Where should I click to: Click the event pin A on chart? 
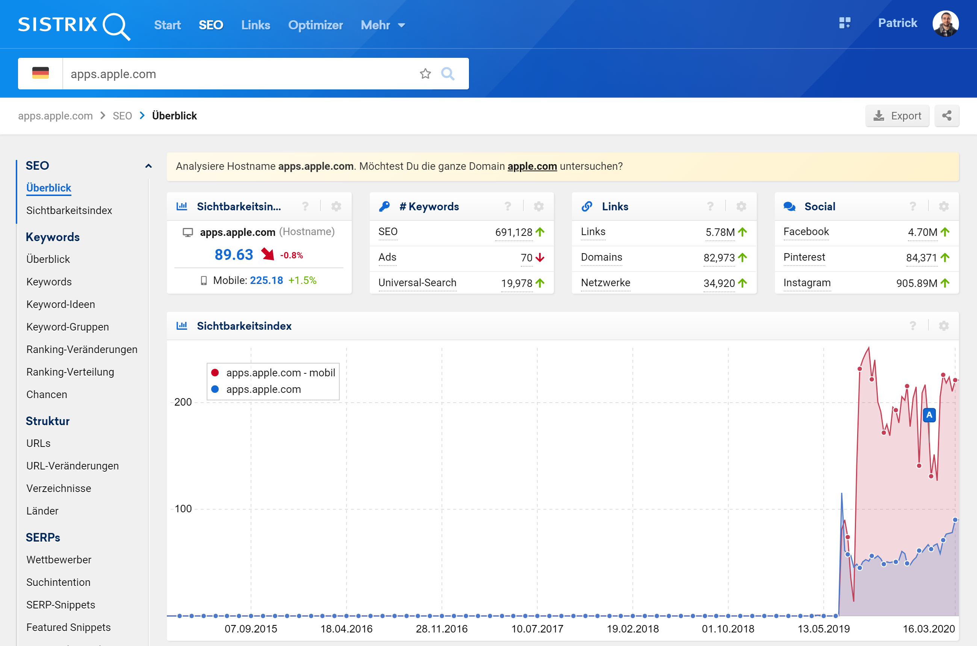pyautogui.click(x=929, y=415)
